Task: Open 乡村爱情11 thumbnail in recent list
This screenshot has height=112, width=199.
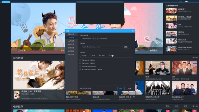Action: pos(171,11)
